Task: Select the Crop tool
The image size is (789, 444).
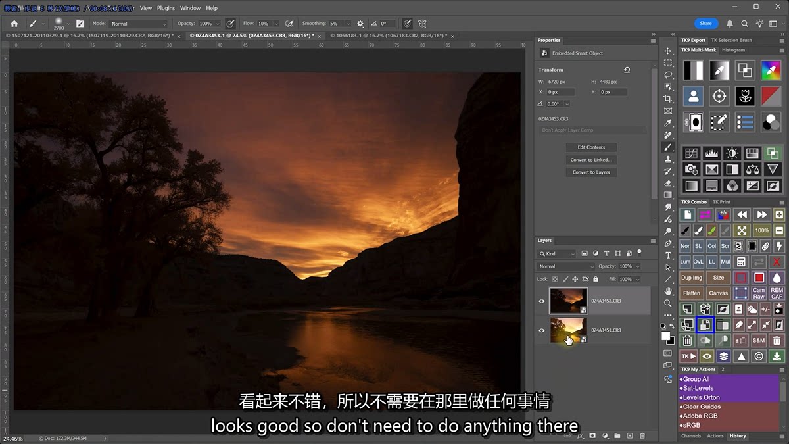Action: (x=668, y=99)
